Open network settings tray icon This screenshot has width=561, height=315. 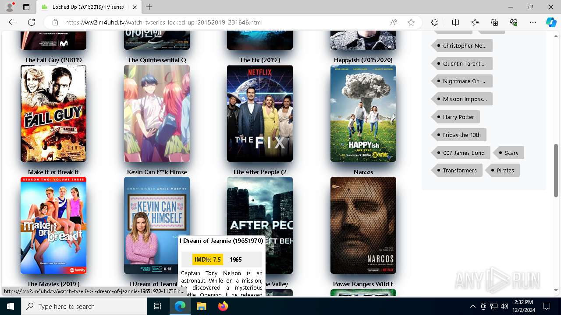[x=494, y=306]
